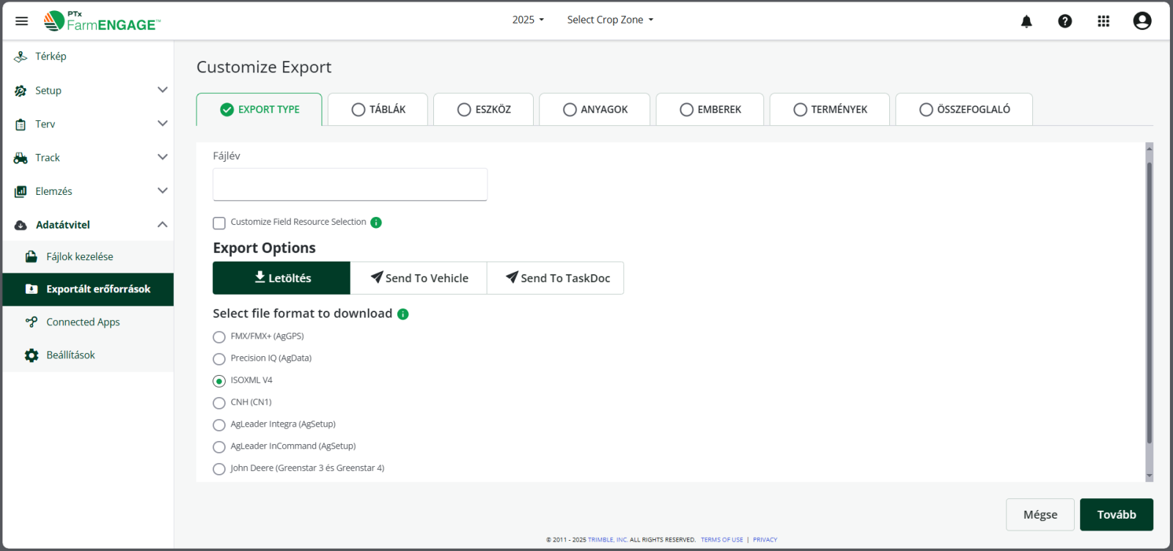Click scrollbar down arrow in export panel
1173x551 pixels.
point(1149,476)
